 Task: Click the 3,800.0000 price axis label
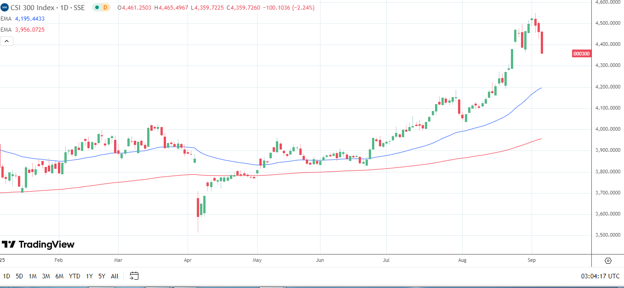coord(607,172)
